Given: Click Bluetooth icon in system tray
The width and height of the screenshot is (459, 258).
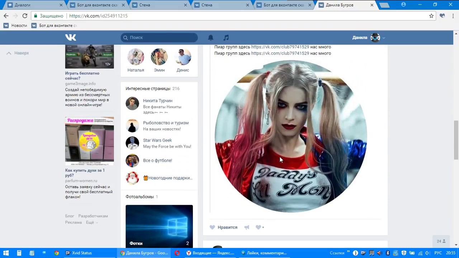Looking at the screenshot, I should 388,253.
